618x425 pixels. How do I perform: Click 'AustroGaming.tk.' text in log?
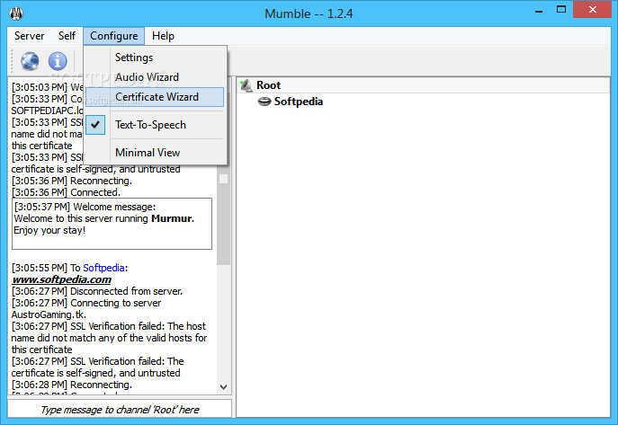(x=49, y=314)
